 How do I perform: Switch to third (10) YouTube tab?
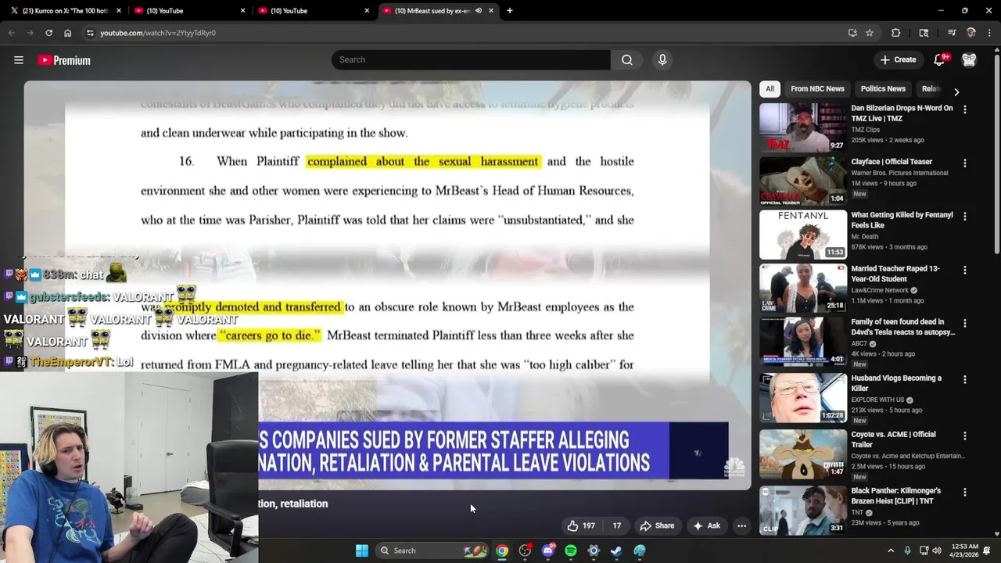[311, 11]
